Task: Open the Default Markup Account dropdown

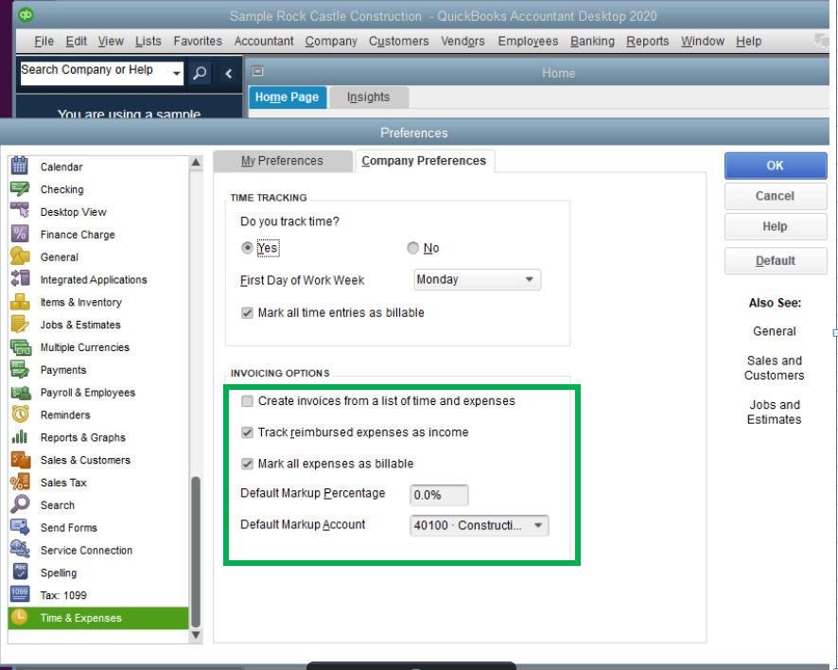Action: (479, 525)
